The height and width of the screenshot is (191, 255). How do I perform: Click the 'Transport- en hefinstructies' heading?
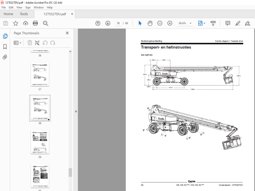166,47
